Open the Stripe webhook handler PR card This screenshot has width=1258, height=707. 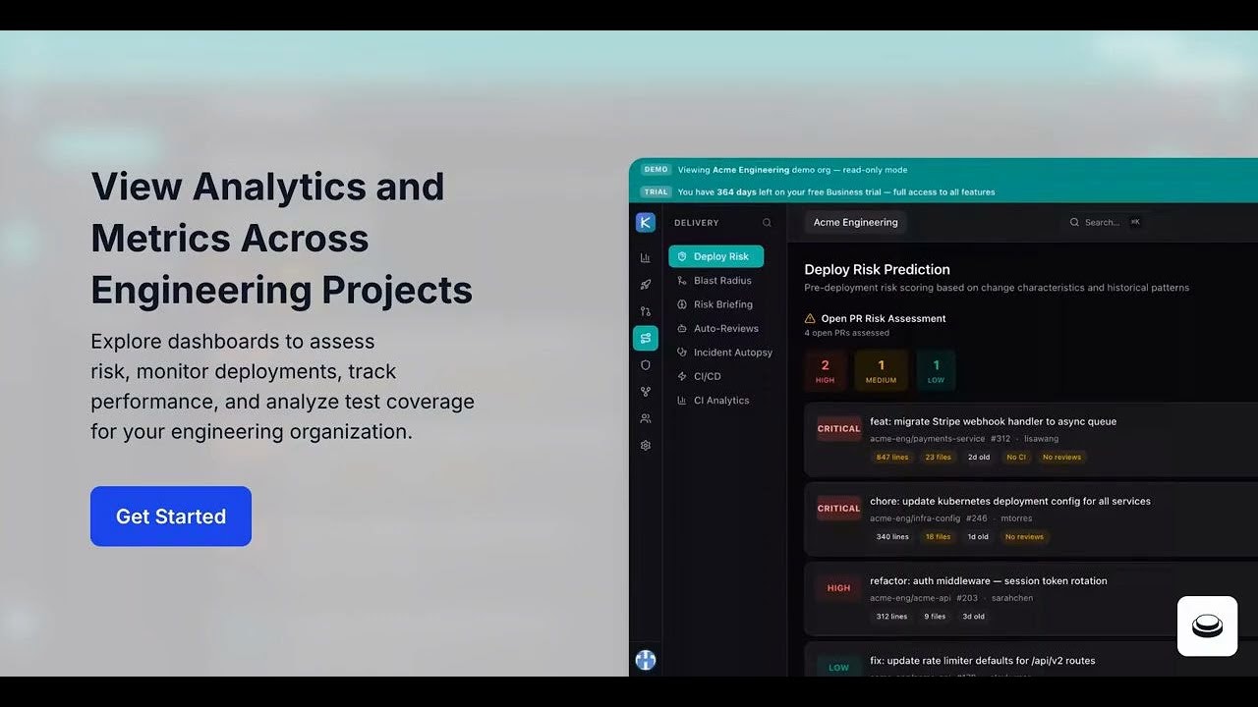coord(1031,439)
